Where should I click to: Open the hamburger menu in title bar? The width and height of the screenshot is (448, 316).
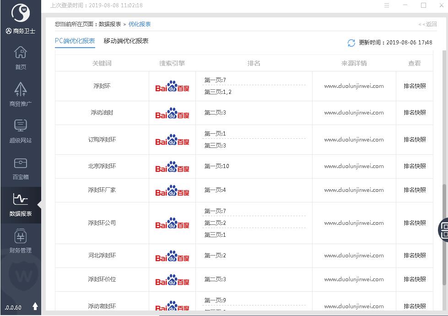coord(387,5)
